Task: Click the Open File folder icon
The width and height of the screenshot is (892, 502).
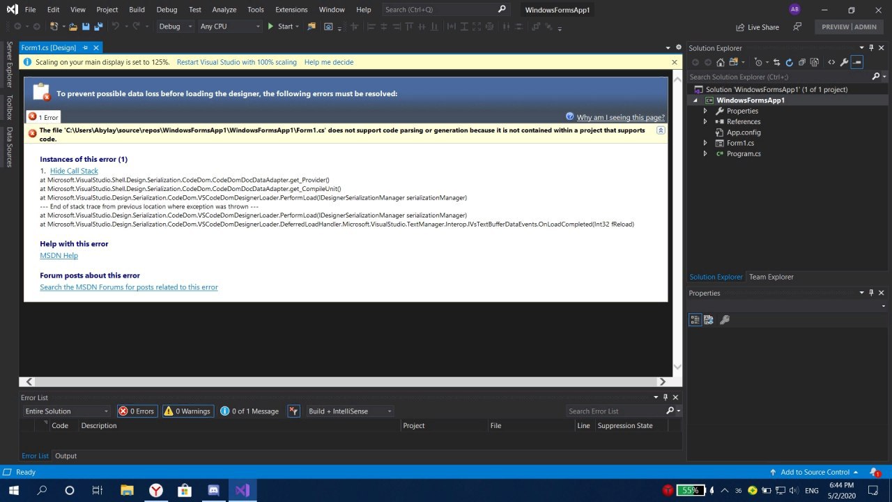Action: tap(73, 26)
